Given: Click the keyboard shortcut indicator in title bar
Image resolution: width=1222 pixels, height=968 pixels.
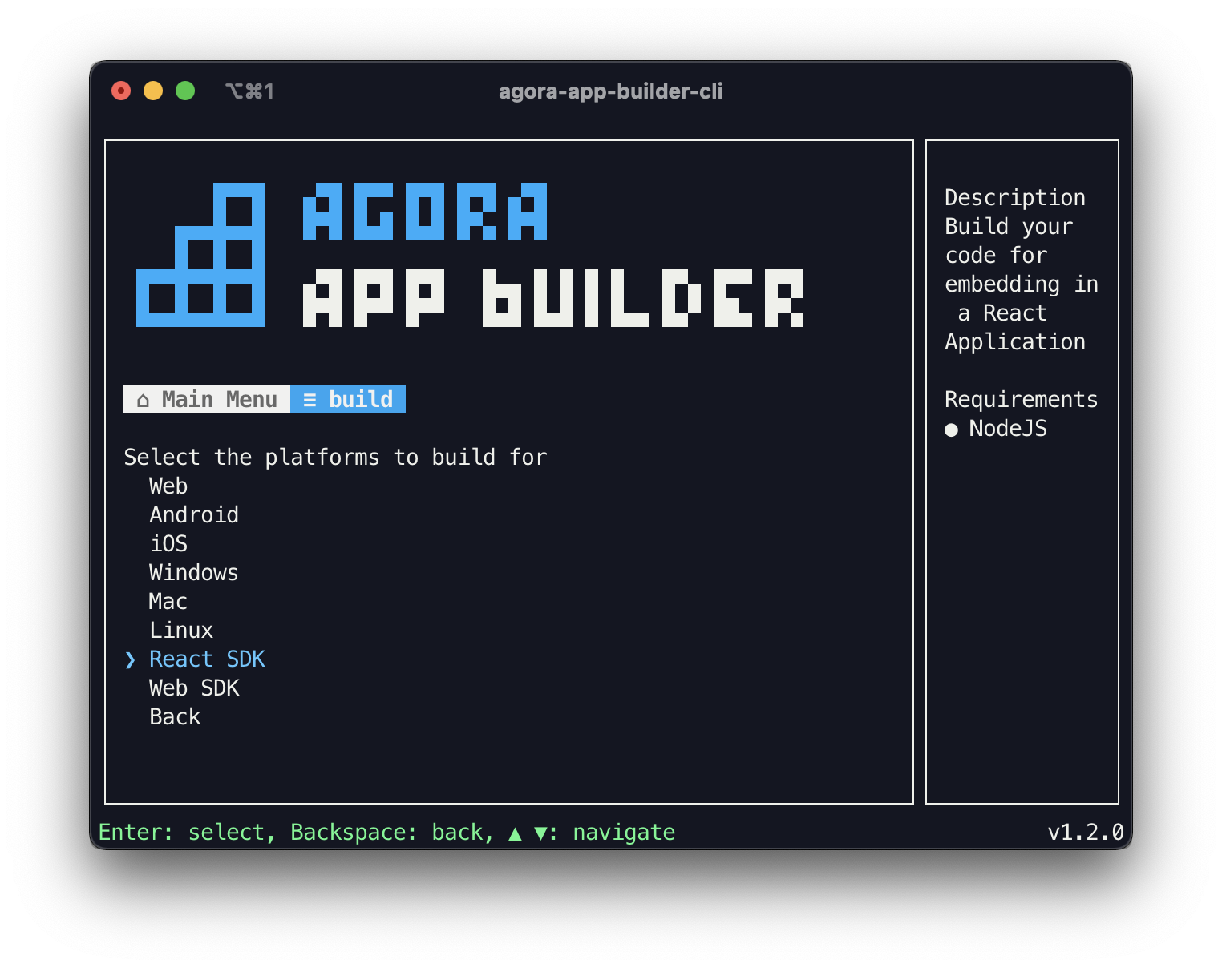Looking at the screenshot, I should click(x=250, y=91).
